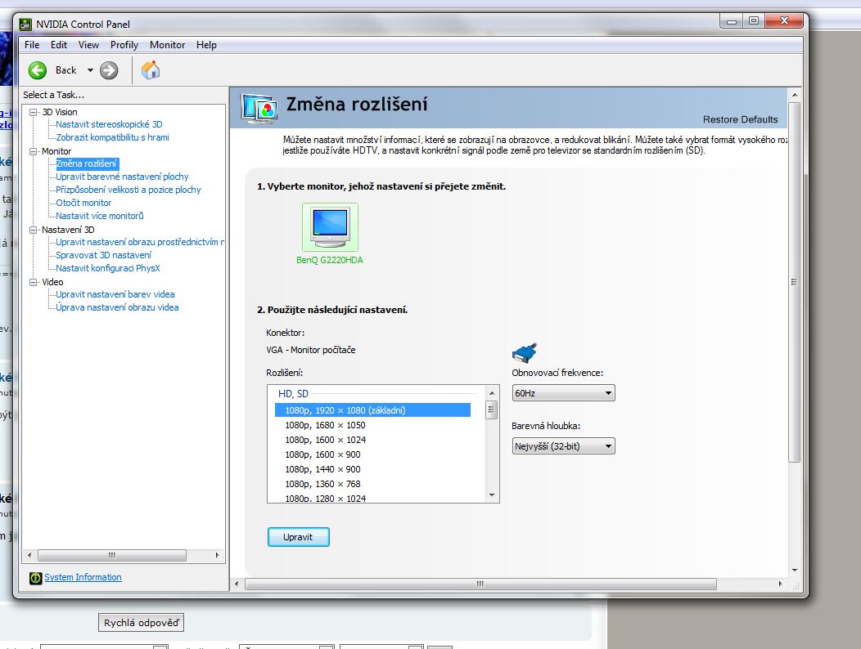Image resolution: width=861 pixels, height=649 pixels.
Task: Go to the Home page icon
Action: pyautogui.click(x=151, y=70)
